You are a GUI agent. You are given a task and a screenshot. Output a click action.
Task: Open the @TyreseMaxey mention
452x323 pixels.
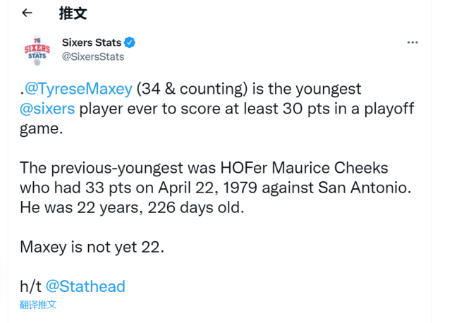[x=78, y=90]
